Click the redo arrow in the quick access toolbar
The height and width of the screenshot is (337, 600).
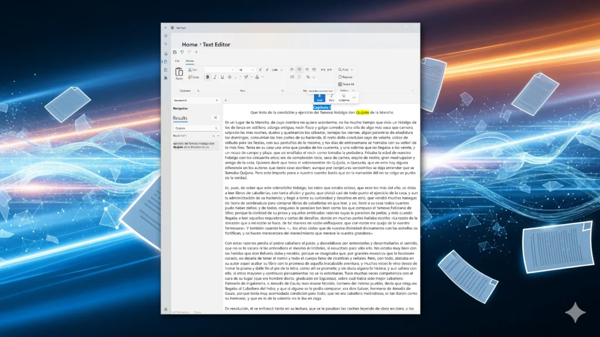[x=189, y=52]
